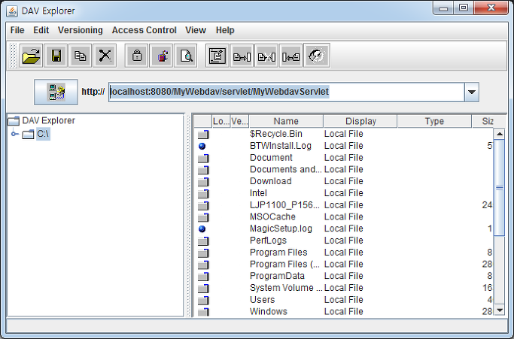
Task: Click the Siz column header
Action: [488, 121]
